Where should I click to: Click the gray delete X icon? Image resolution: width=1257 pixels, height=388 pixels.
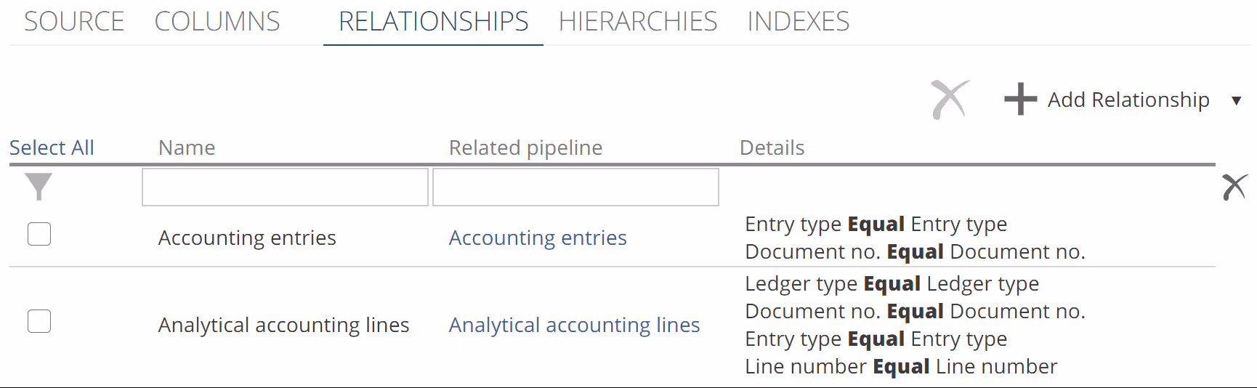950,100
